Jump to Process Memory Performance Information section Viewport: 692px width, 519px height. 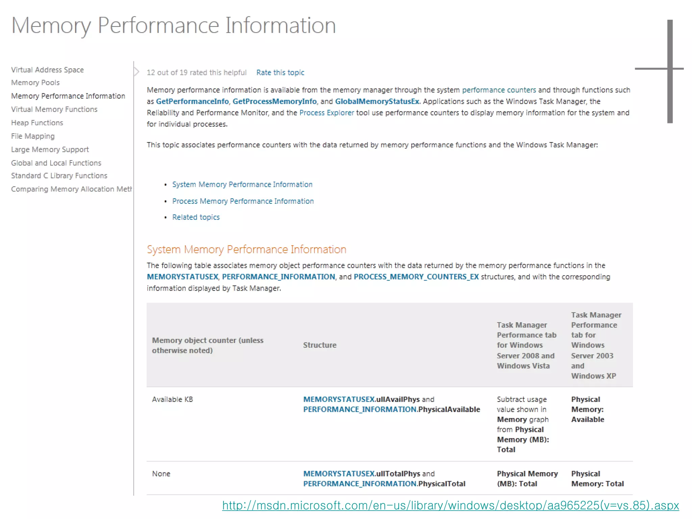point(243,201)
